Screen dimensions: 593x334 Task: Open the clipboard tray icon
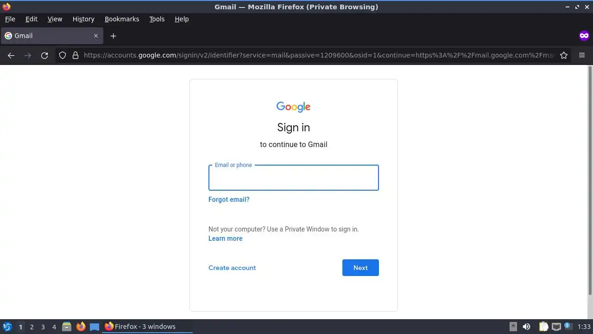(x=544, y=327)
